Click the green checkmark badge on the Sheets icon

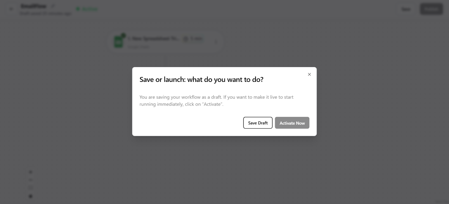click(123, 35)
